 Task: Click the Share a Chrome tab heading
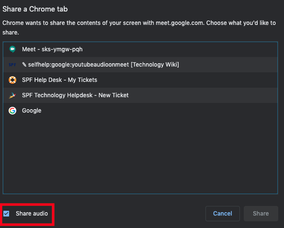click(x=35, y=9)
